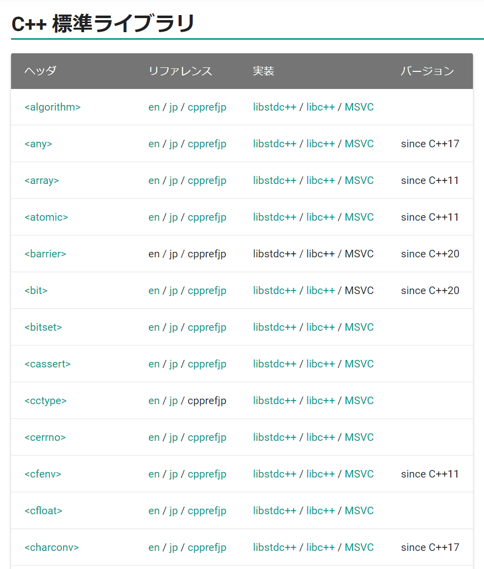
Task: Open libstdc++ implementation for <bitset>
Action: [275, 327]
